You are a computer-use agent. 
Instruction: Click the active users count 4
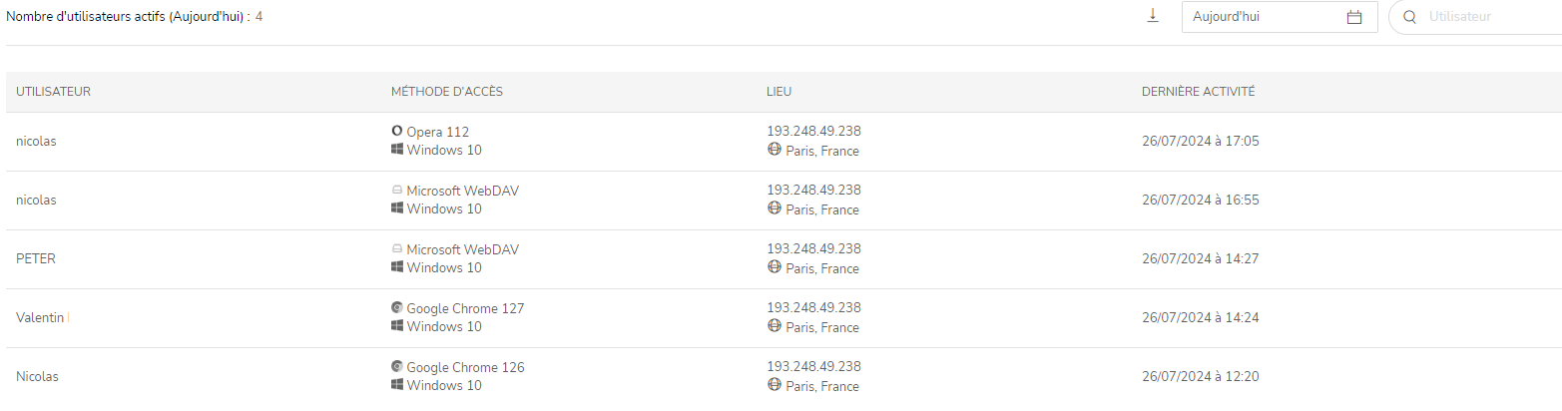pos(259,17)
